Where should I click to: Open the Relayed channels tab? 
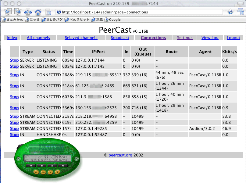point(81,38)
